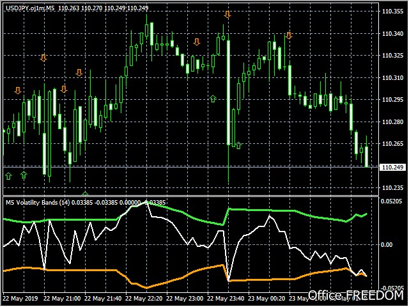Click the 110.265 price scale label
409x307 pixels.
(x=392, y=143)
